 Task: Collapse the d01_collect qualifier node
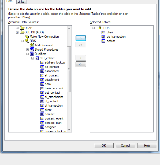pos(33,58)
